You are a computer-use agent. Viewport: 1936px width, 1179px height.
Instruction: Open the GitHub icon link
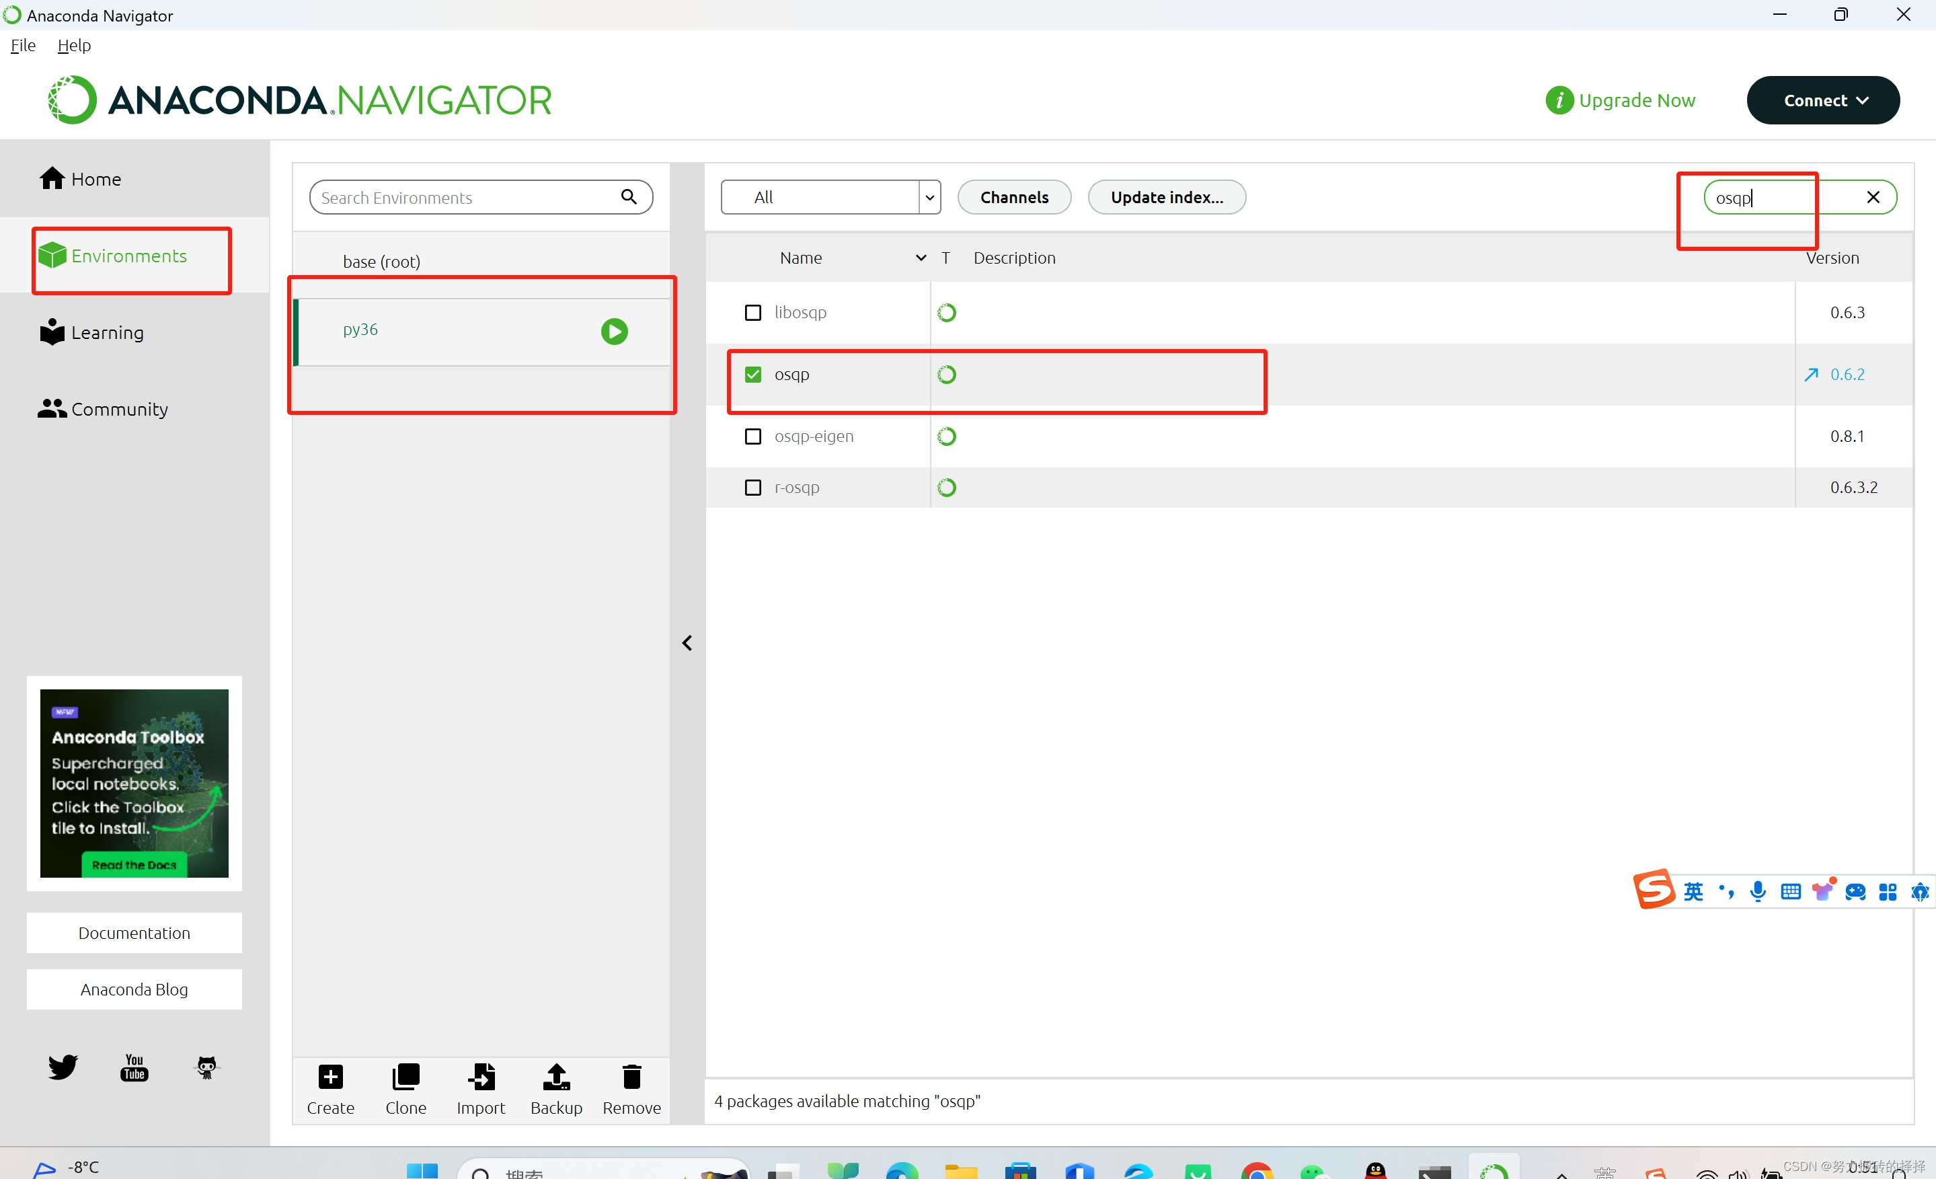(206, 1067)
